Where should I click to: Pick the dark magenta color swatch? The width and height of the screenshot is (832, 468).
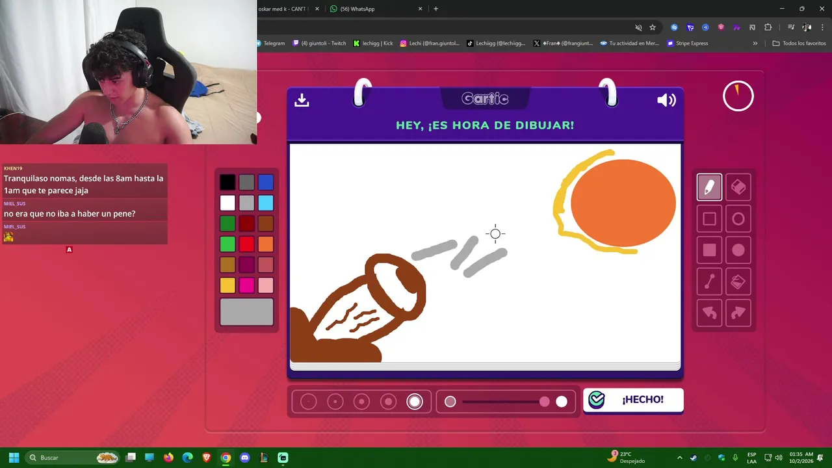coord(246,265)
